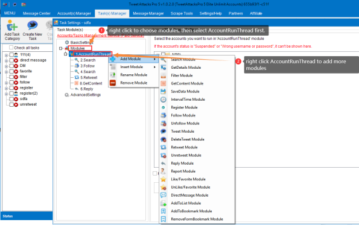
Task: Select the 5.Retweet module tree item
Action: click(x=89, y=77)
